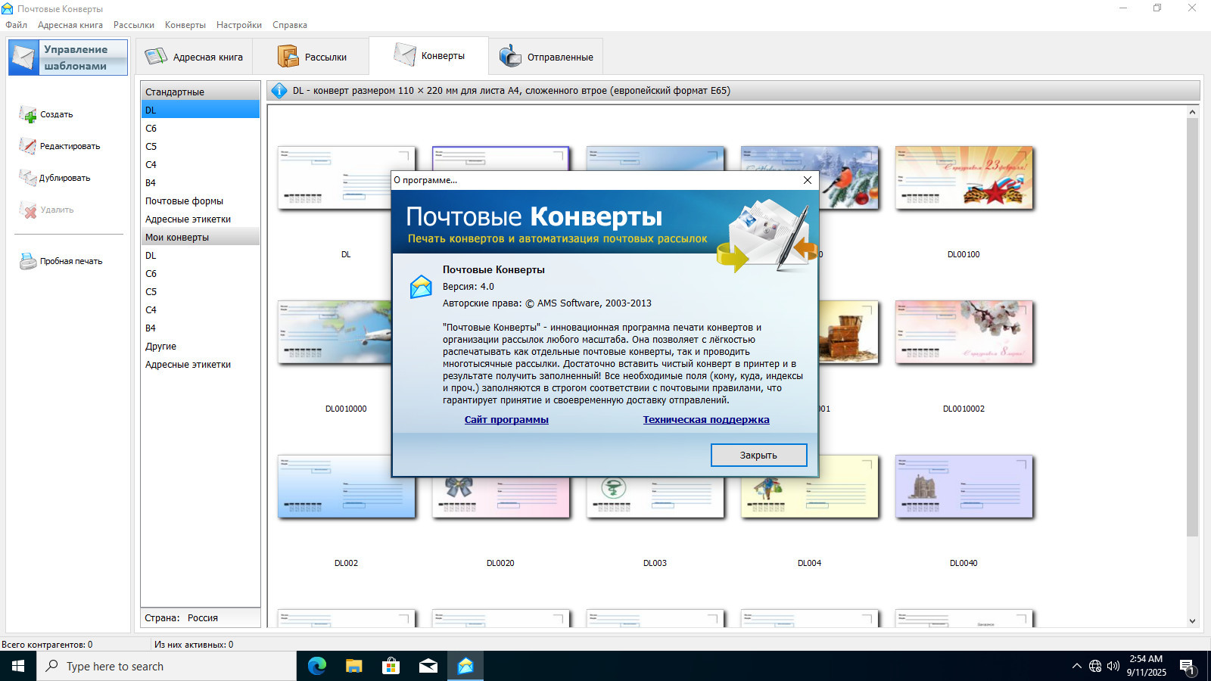Select standard B4 envelope format

201,182
